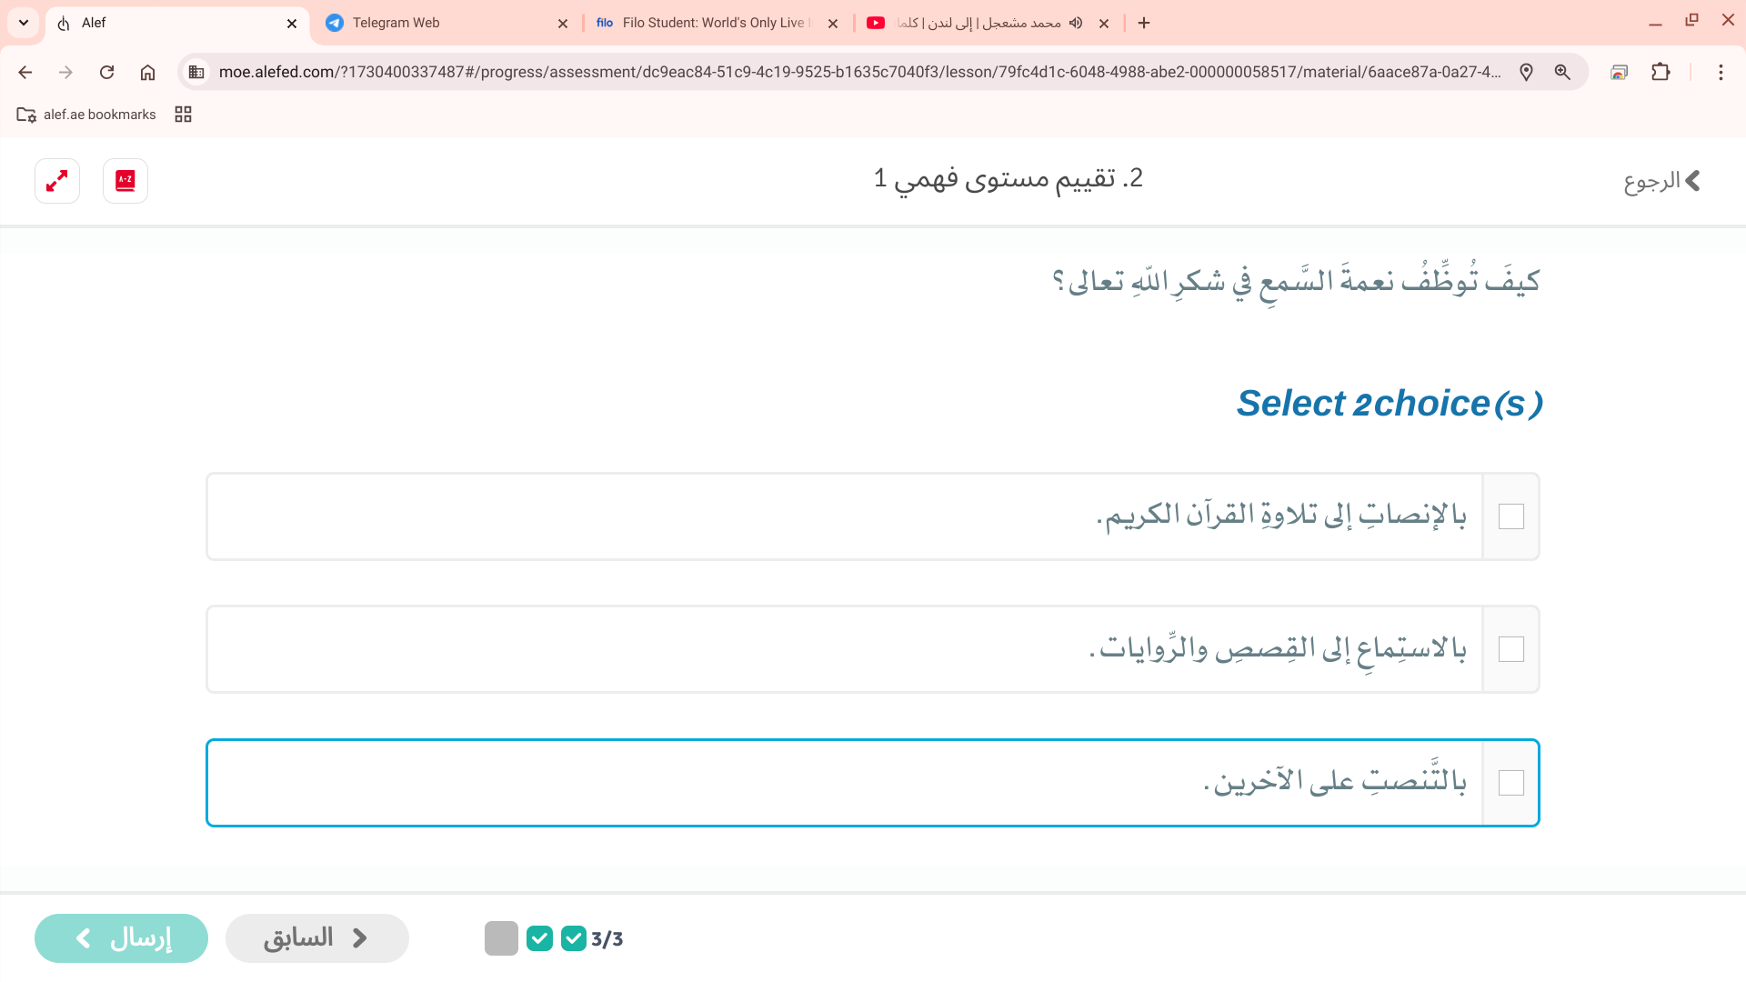The image size is (1746, 982).
Task: Click the gray third question progress indicator
Action: pos(501,938)
